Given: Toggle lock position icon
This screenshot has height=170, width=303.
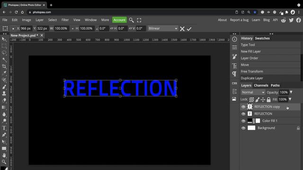Looking at the screenshot, I should coord(263,100).
